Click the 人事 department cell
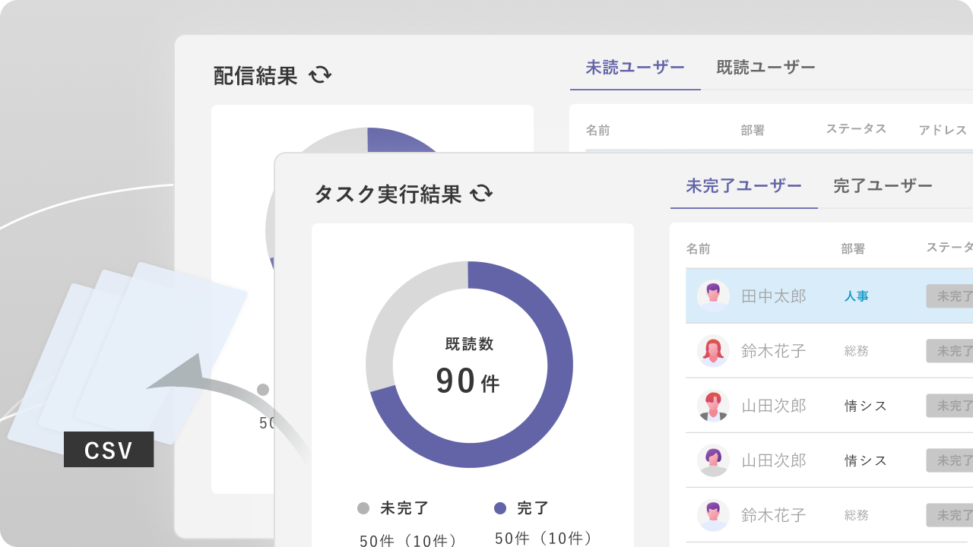973x547 pixels. (x=857, y=296)
